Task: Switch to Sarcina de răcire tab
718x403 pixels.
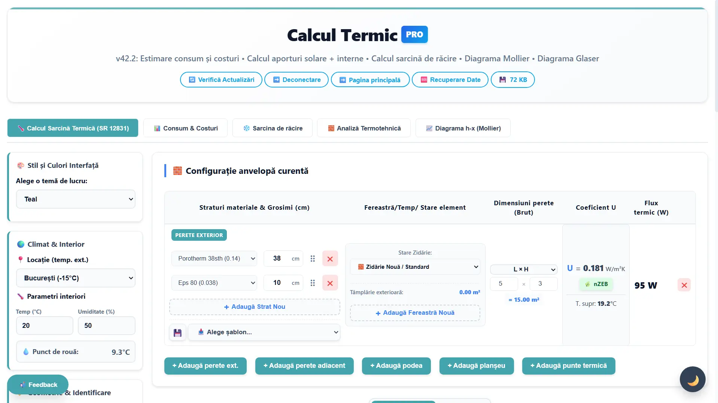Action: (x=272, y=128)
